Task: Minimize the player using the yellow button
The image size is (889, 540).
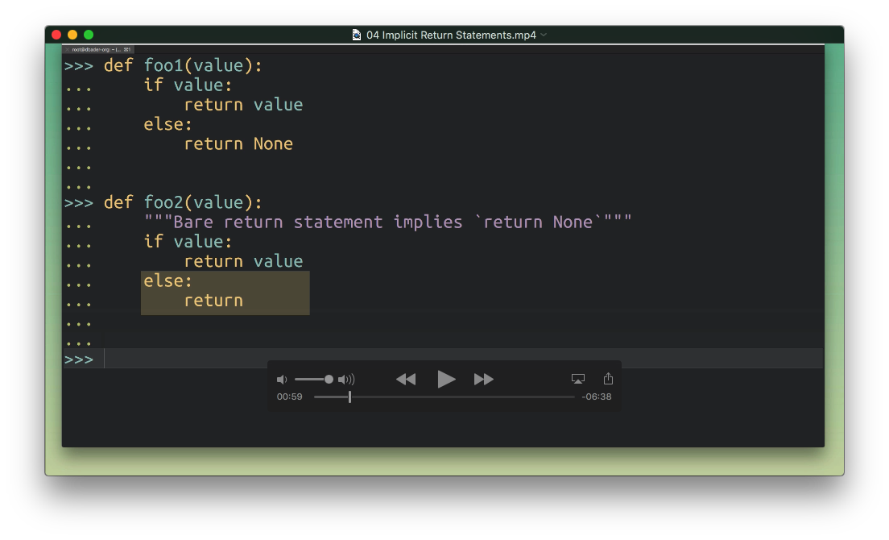Action: [72, 35]
